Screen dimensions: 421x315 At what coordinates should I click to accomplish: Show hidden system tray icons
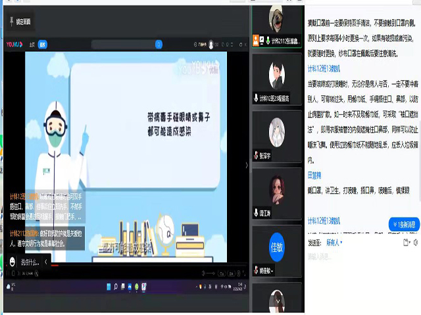coord(197,287)
